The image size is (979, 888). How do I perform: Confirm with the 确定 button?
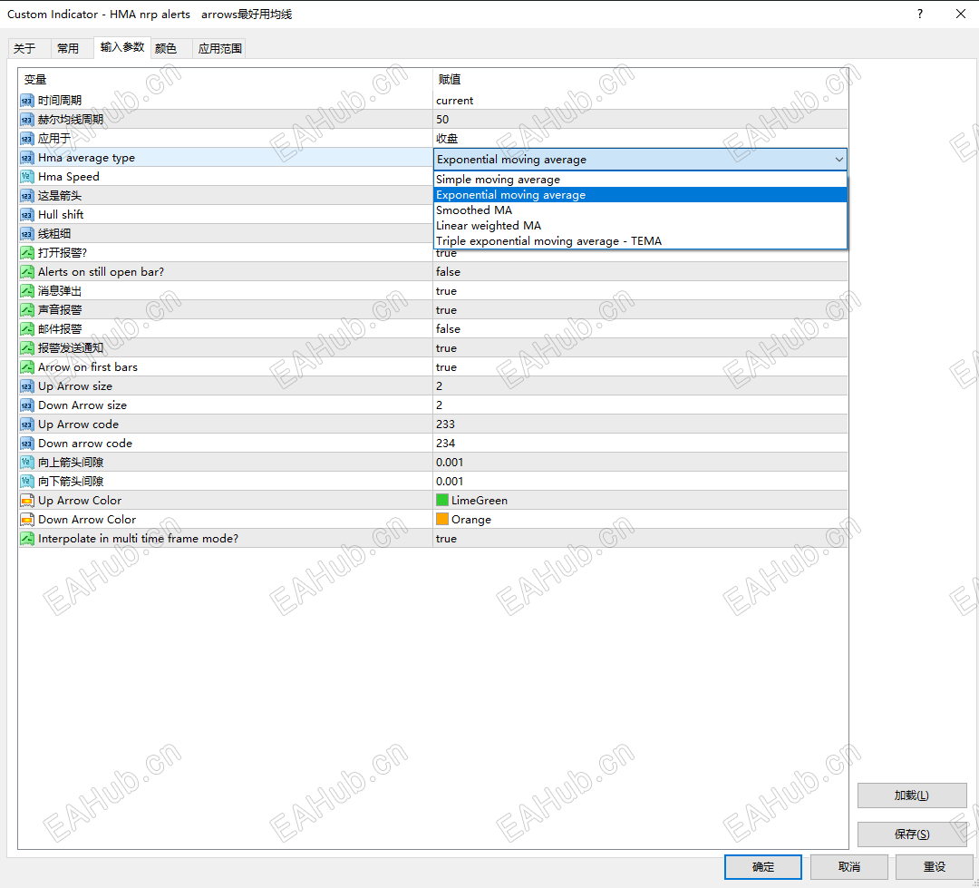click(763, 867)
